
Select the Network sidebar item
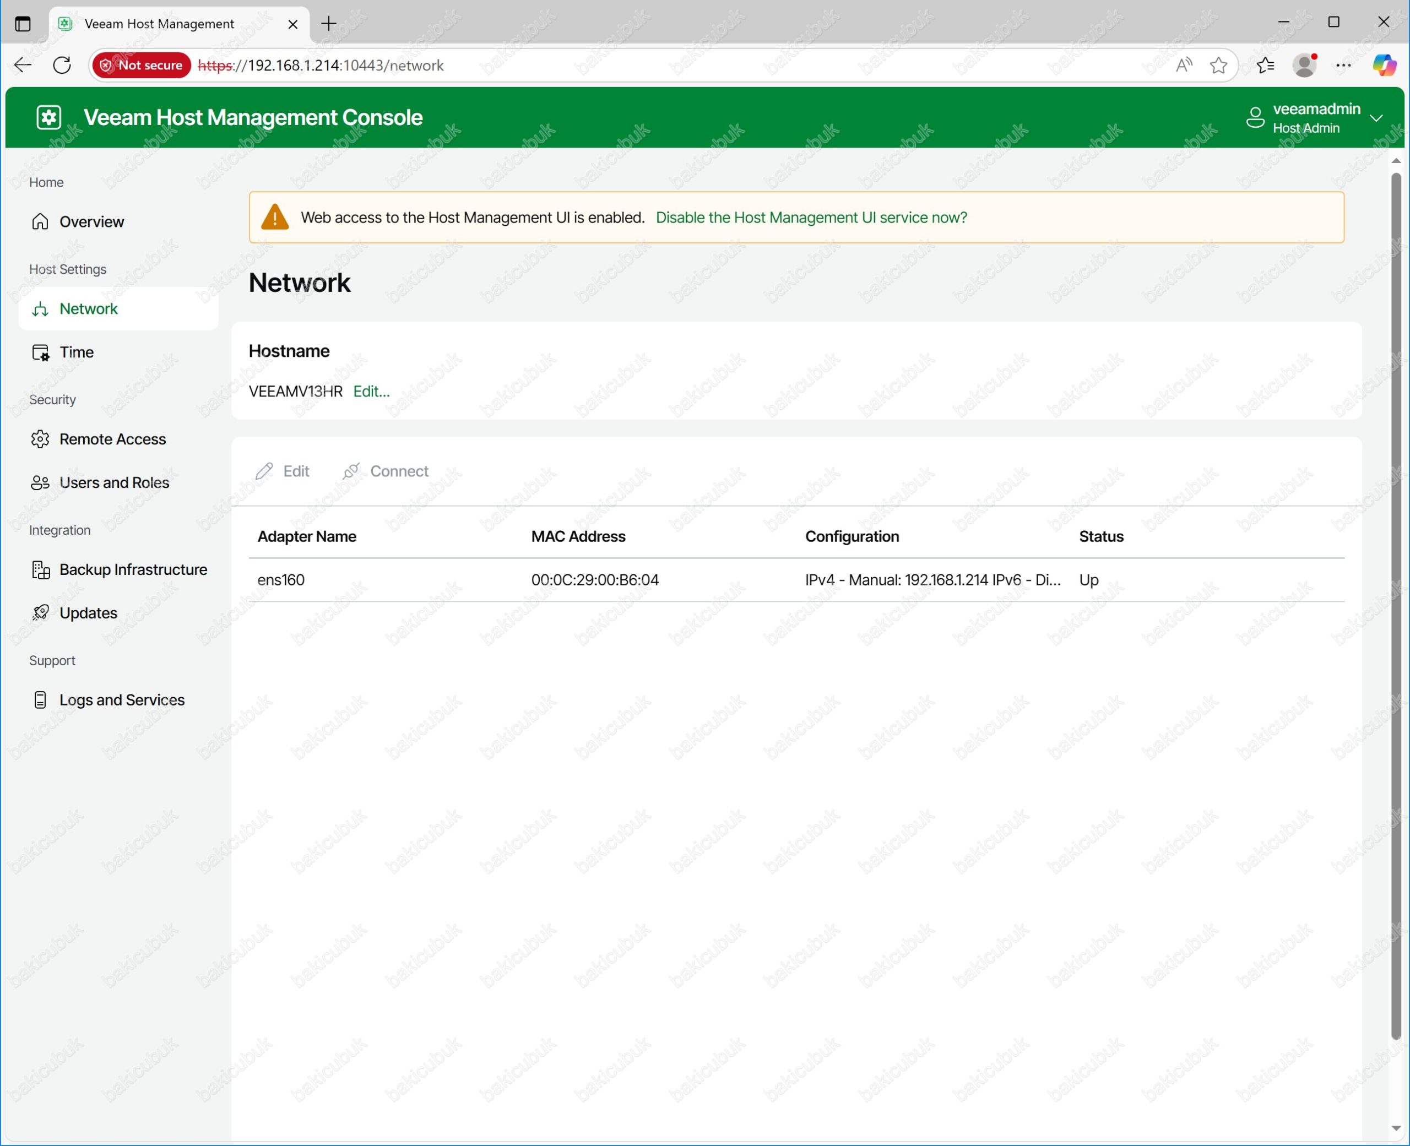(x=118, y=308)
